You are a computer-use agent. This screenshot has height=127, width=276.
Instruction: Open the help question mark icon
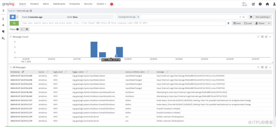coord(260,4)
